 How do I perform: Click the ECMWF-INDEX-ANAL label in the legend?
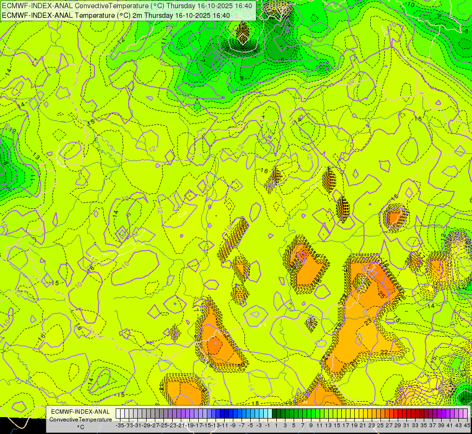(81, 412)
